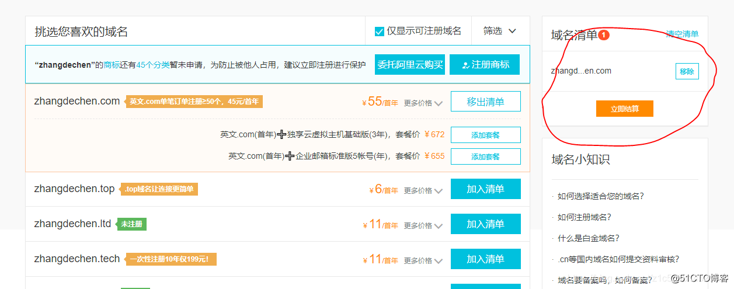734x289 pixels.
Task: Open the 筛选 dropdown
Action: pos(500,31)
